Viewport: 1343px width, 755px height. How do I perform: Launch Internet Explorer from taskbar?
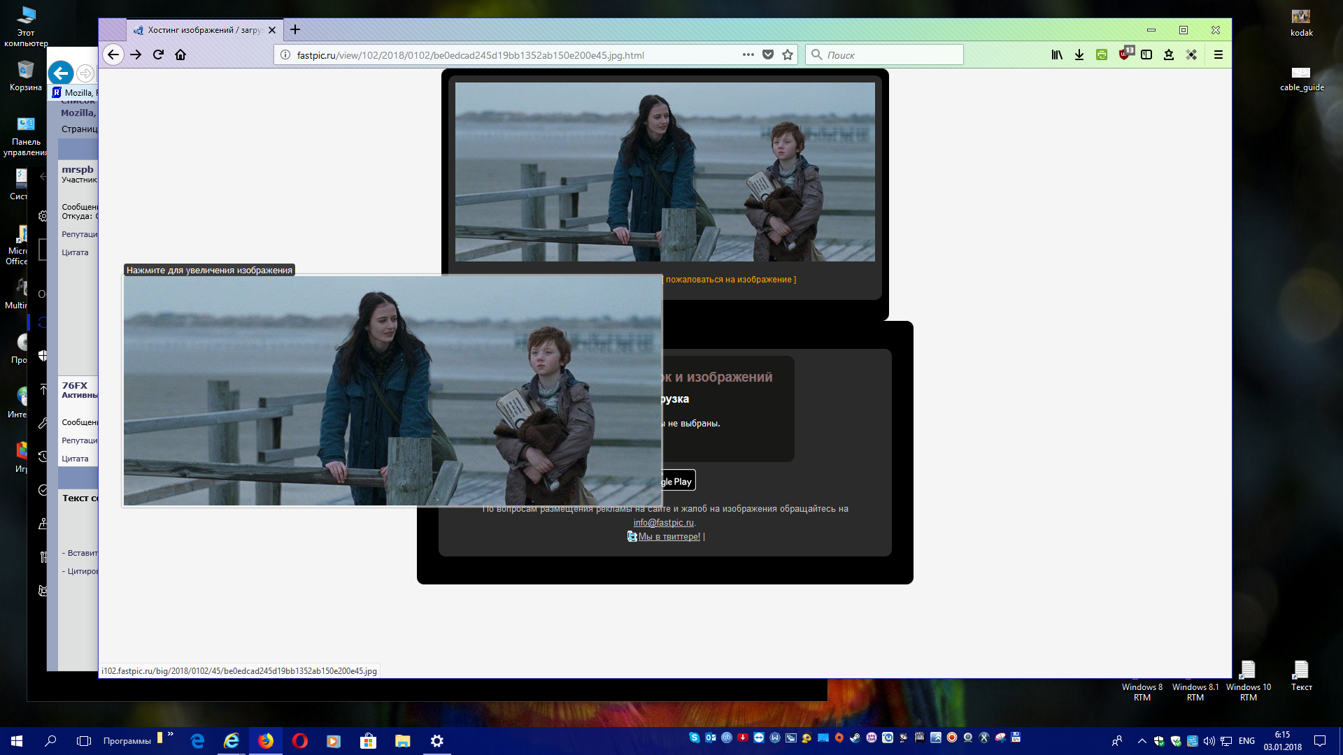[232, 741]
